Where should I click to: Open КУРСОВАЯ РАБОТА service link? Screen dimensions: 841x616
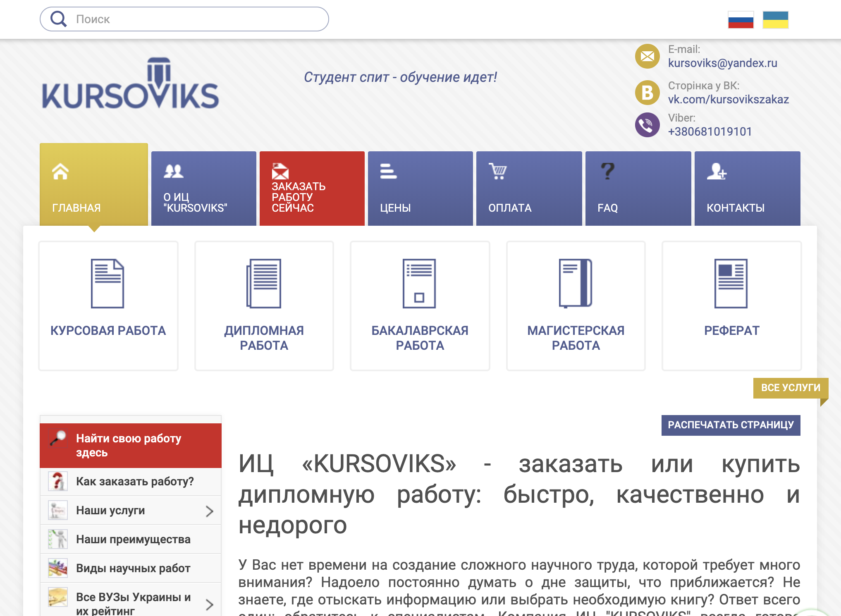pyautogui.click(x=108, y=330)
